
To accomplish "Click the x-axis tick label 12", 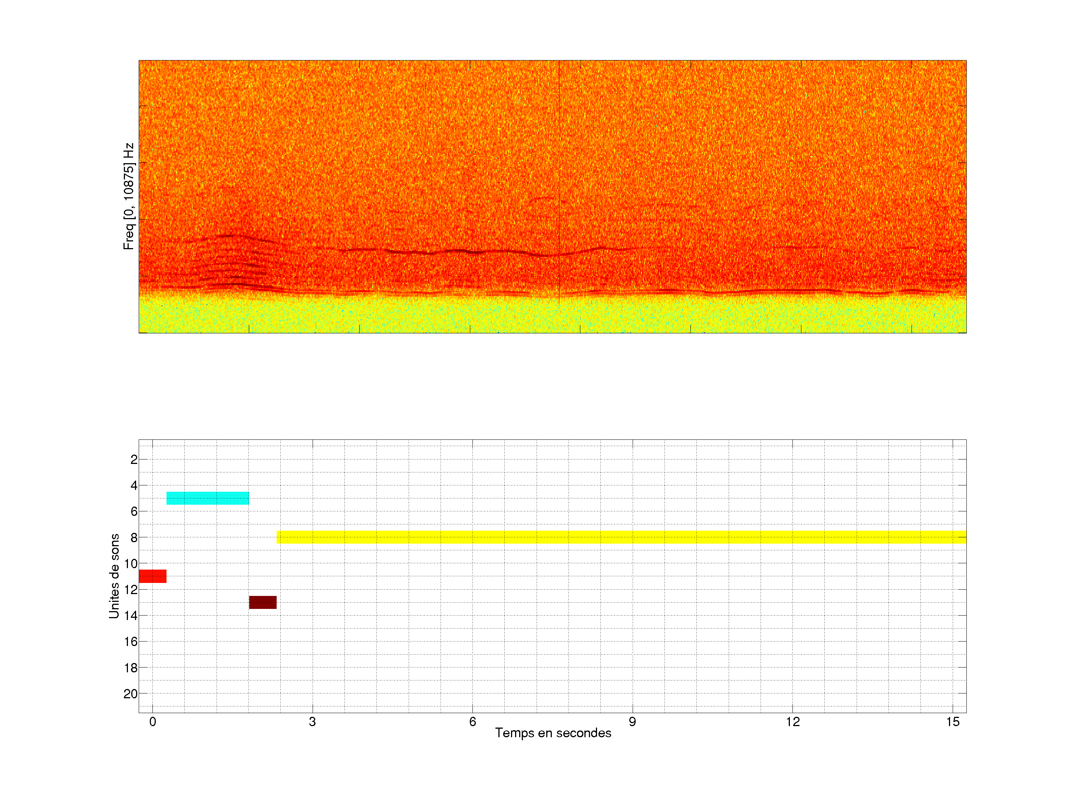I will pyautogui.click(x=792, y=722).
